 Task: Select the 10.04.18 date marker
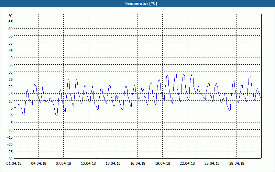[88, 164]
